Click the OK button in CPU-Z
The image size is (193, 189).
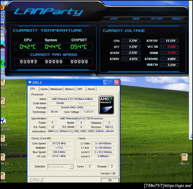click(110, 180)
